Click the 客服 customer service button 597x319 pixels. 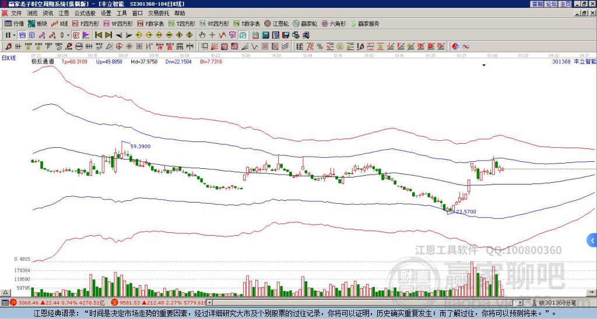pos(538,4)
